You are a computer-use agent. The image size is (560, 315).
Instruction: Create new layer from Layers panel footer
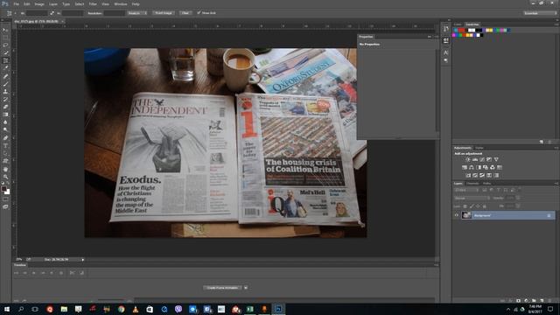[x=542, y=301]
